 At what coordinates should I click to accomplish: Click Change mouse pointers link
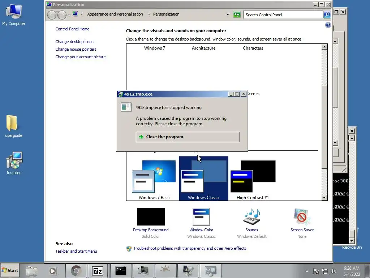tap(76, 49)
